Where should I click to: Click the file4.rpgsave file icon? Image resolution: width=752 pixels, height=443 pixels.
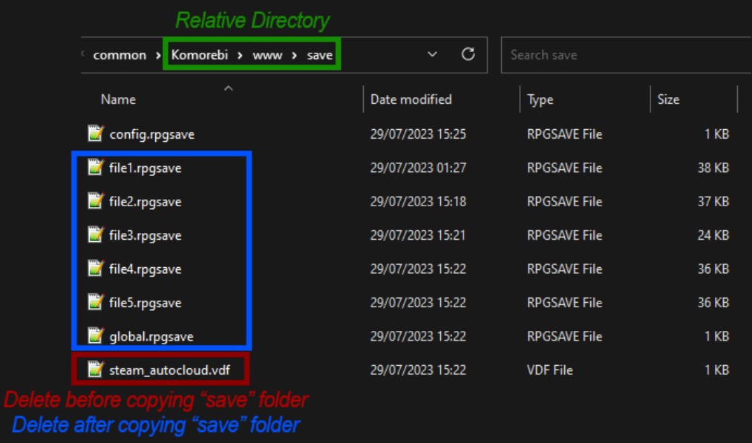pyautogui.click(x=95, y=269)
